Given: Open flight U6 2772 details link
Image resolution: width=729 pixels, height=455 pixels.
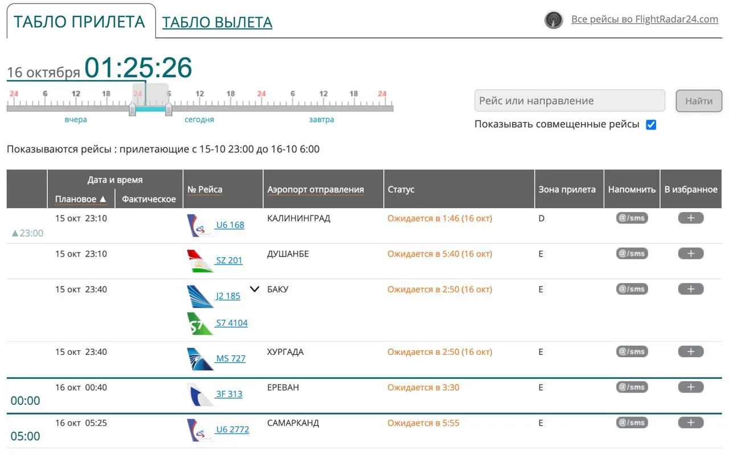Looking at the screenshot, I should 232,429.
